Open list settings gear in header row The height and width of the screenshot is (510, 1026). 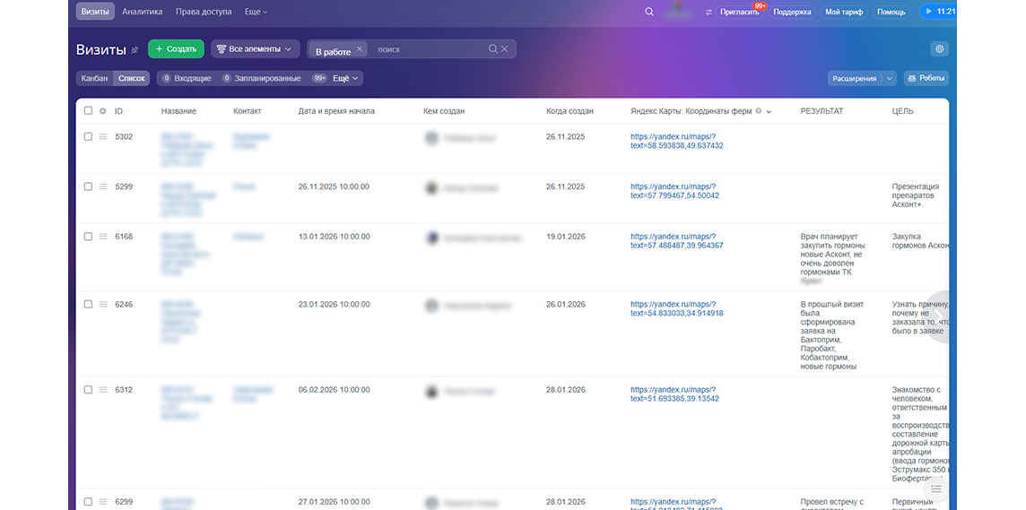pyautogui.click(x=103, y=111)
